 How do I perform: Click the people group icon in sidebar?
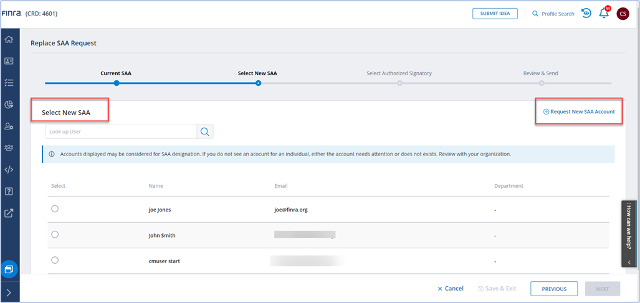pos(9,148)
